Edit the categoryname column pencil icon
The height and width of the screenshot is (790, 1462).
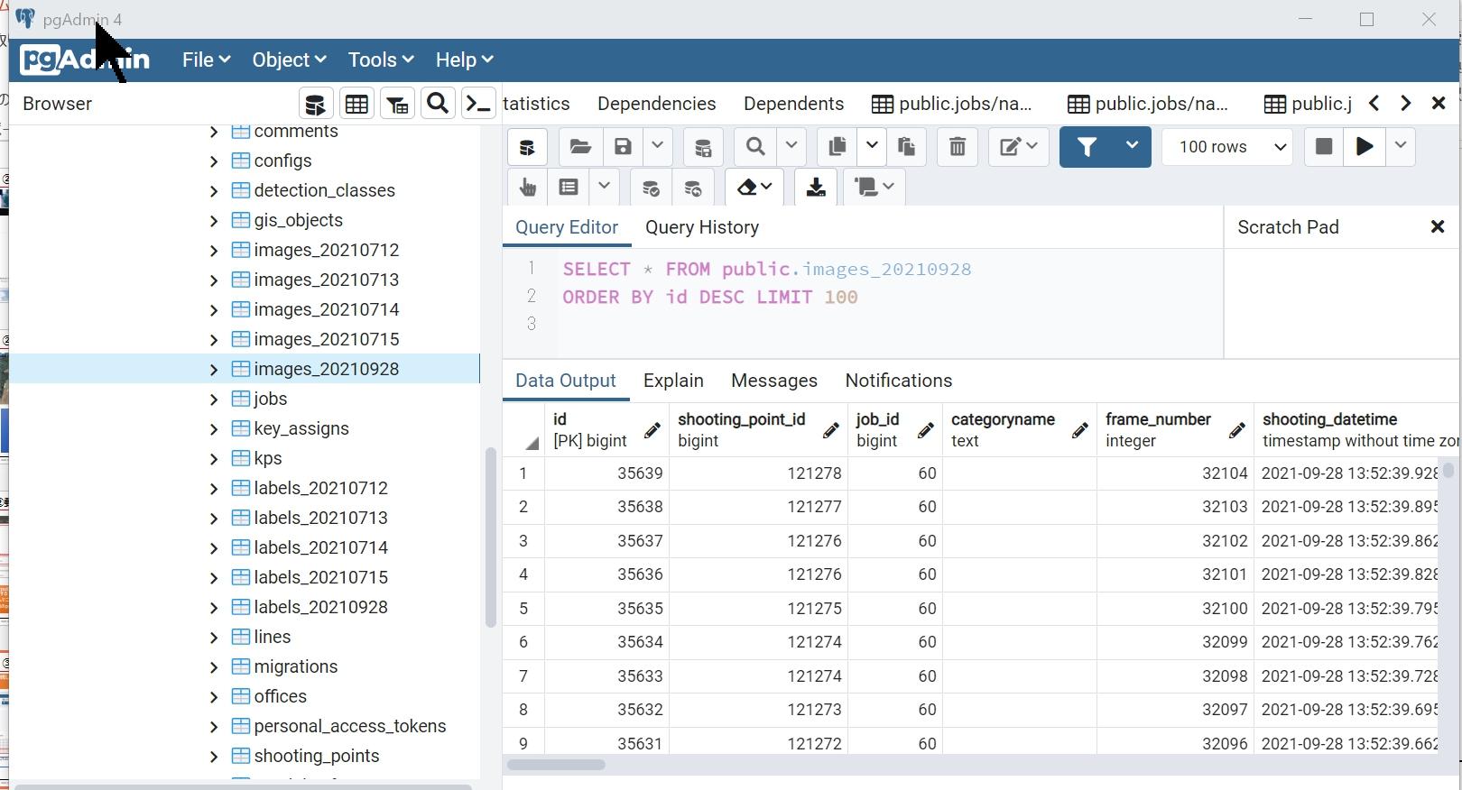pyautogui.click(x=1079, y=431)
